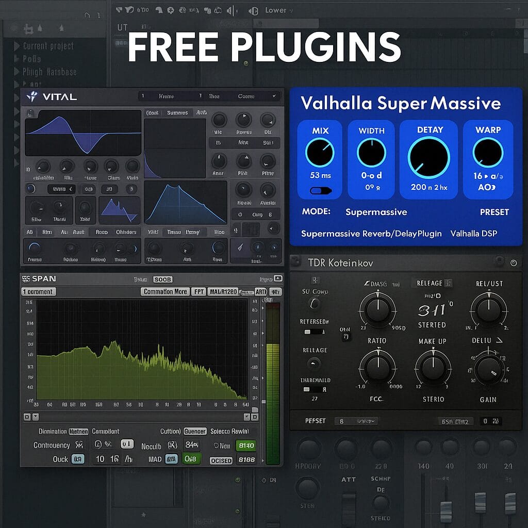Click PRESET in Valhalla Super Massive

[x=494, y=212]
